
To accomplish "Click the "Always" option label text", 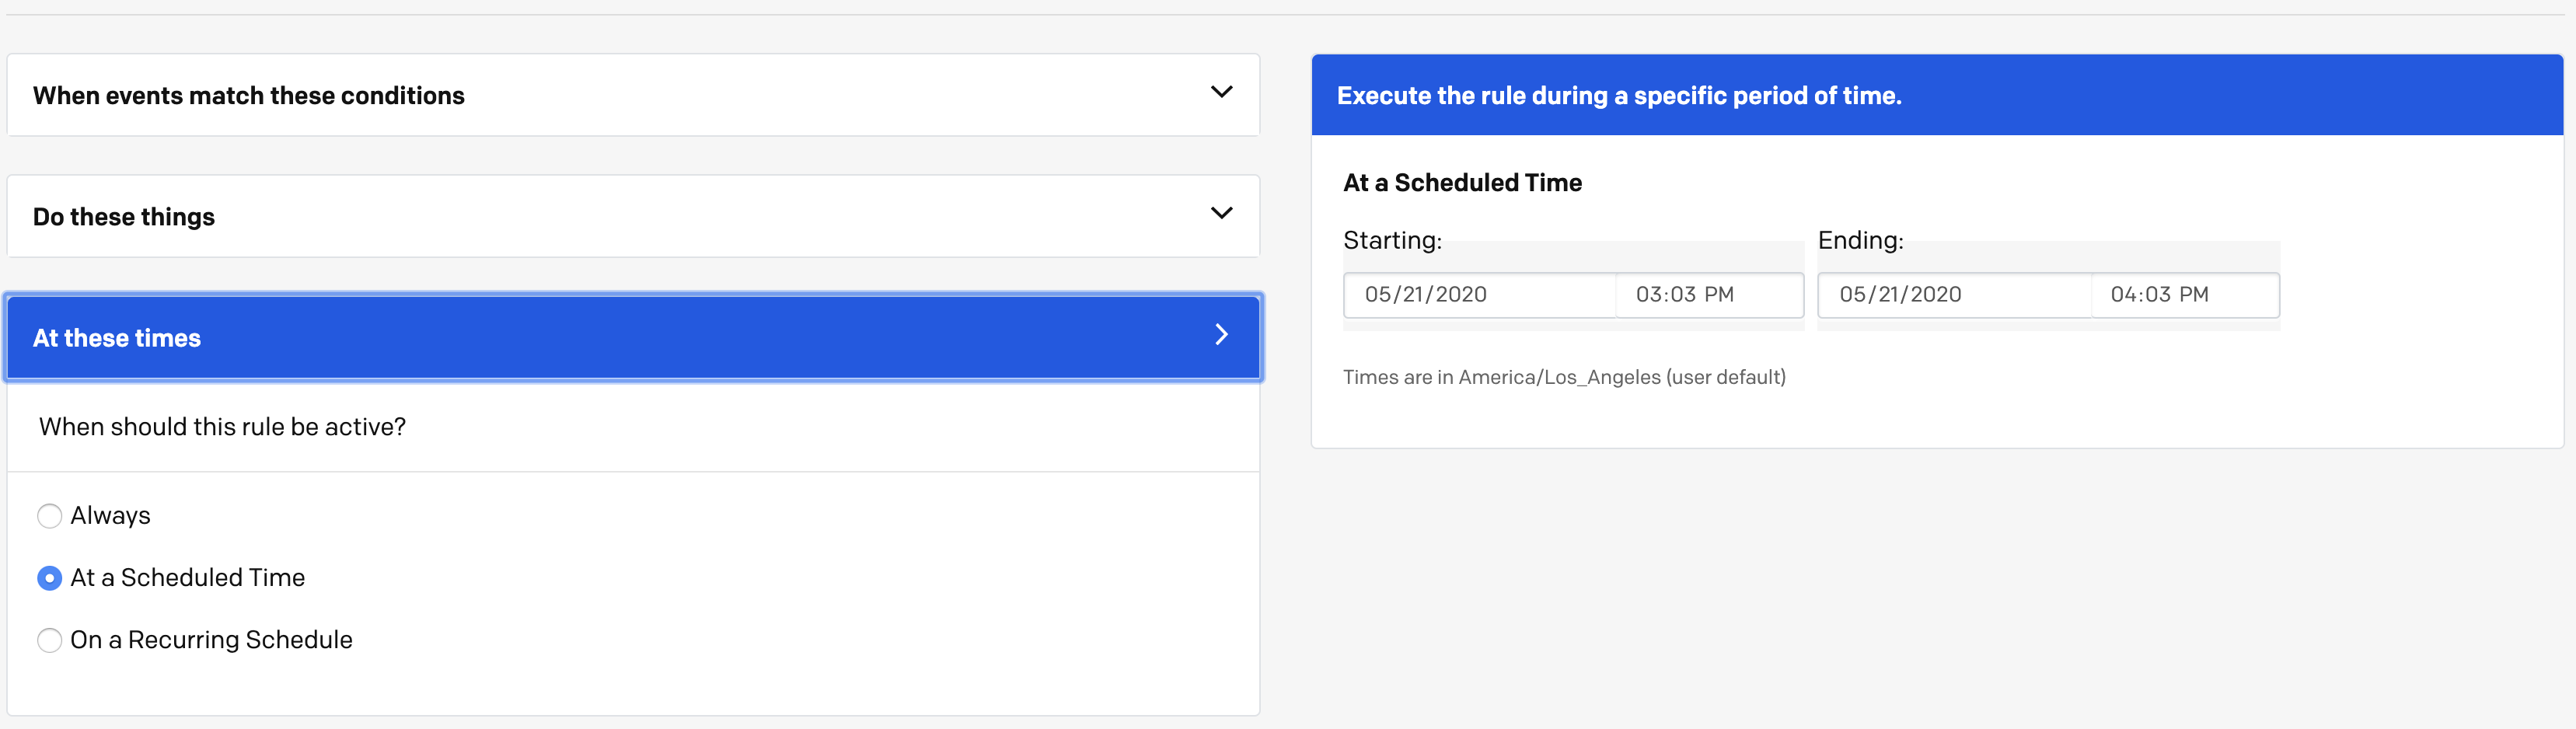I will (110, 516).
